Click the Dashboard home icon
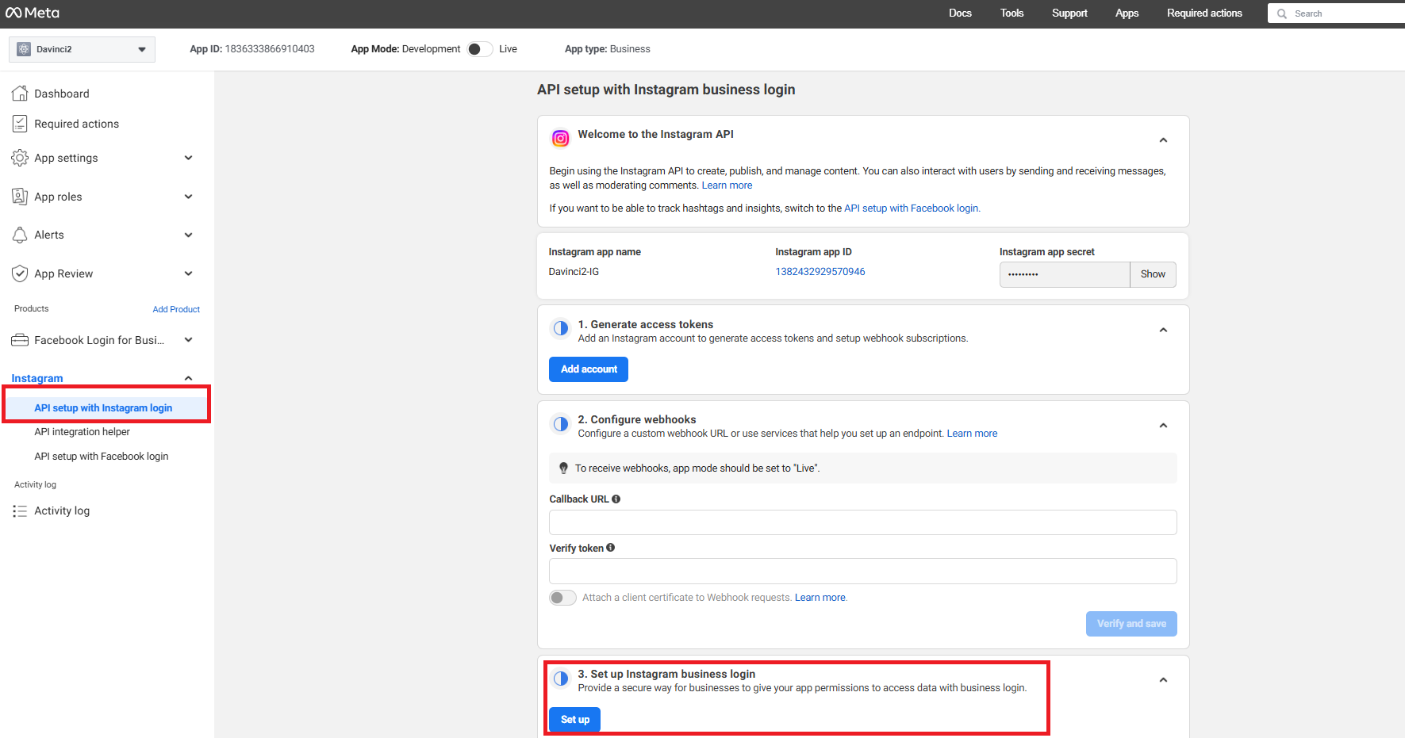Screen dimensions: 1405x738 click(20, 93)
